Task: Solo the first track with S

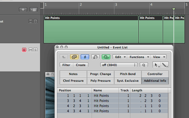Action: coord(35,21)
